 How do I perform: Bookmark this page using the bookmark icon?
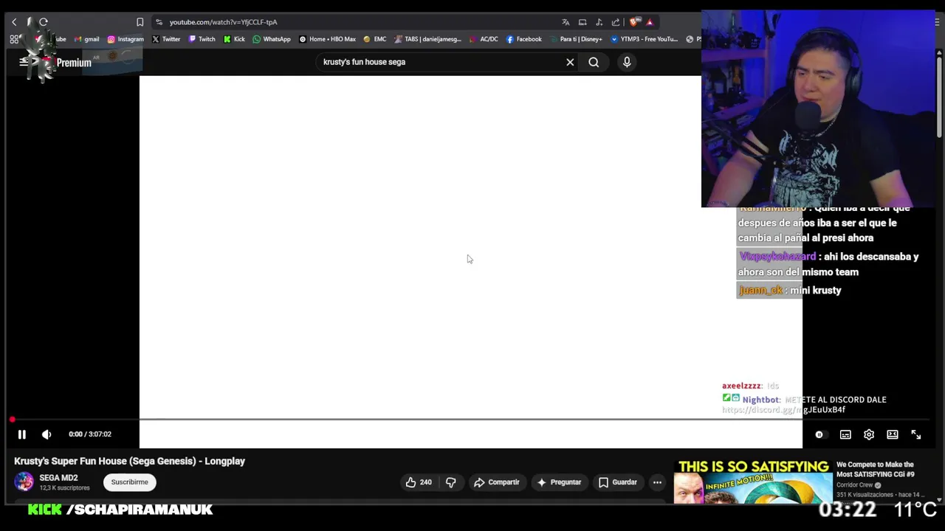(140, 22)
